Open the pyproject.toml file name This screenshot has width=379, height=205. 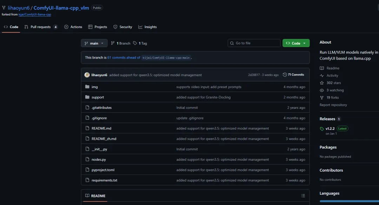[103, 170]
